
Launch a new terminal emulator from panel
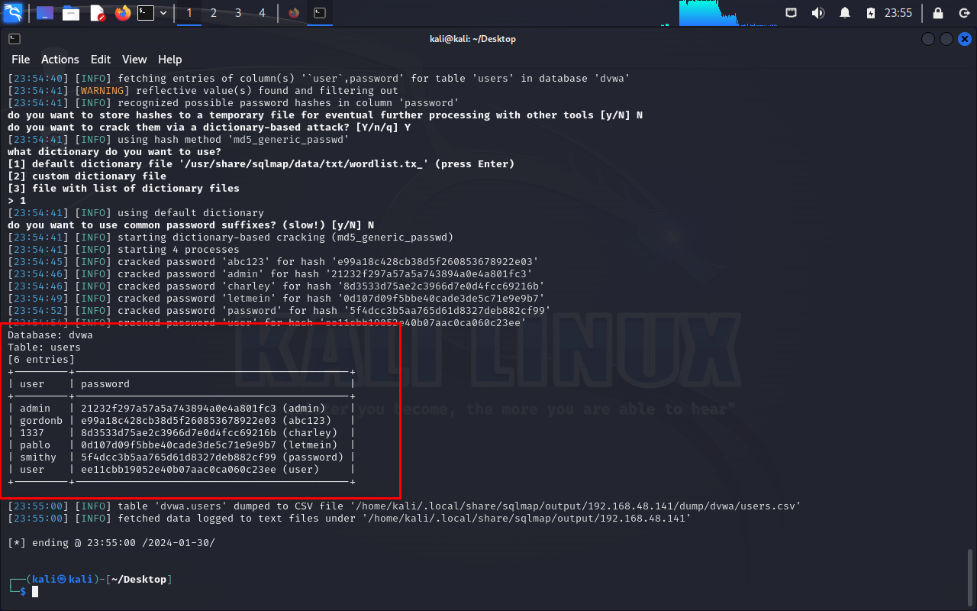(146, 13)
